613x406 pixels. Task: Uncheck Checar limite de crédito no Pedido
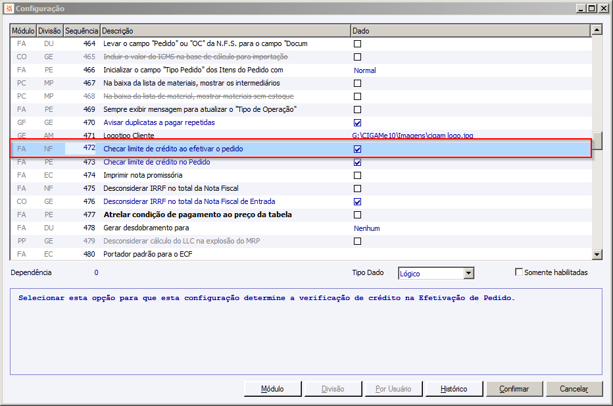coord(357,163)
